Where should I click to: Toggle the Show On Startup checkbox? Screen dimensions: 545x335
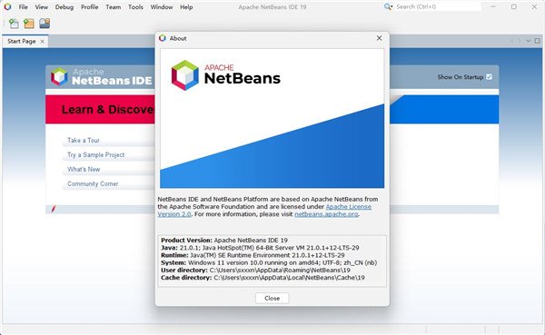point(489,77)
